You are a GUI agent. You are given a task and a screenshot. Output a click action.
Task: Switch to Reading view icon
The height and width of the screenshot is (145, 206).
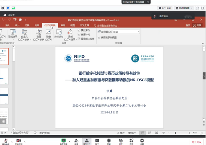[157, 133]
